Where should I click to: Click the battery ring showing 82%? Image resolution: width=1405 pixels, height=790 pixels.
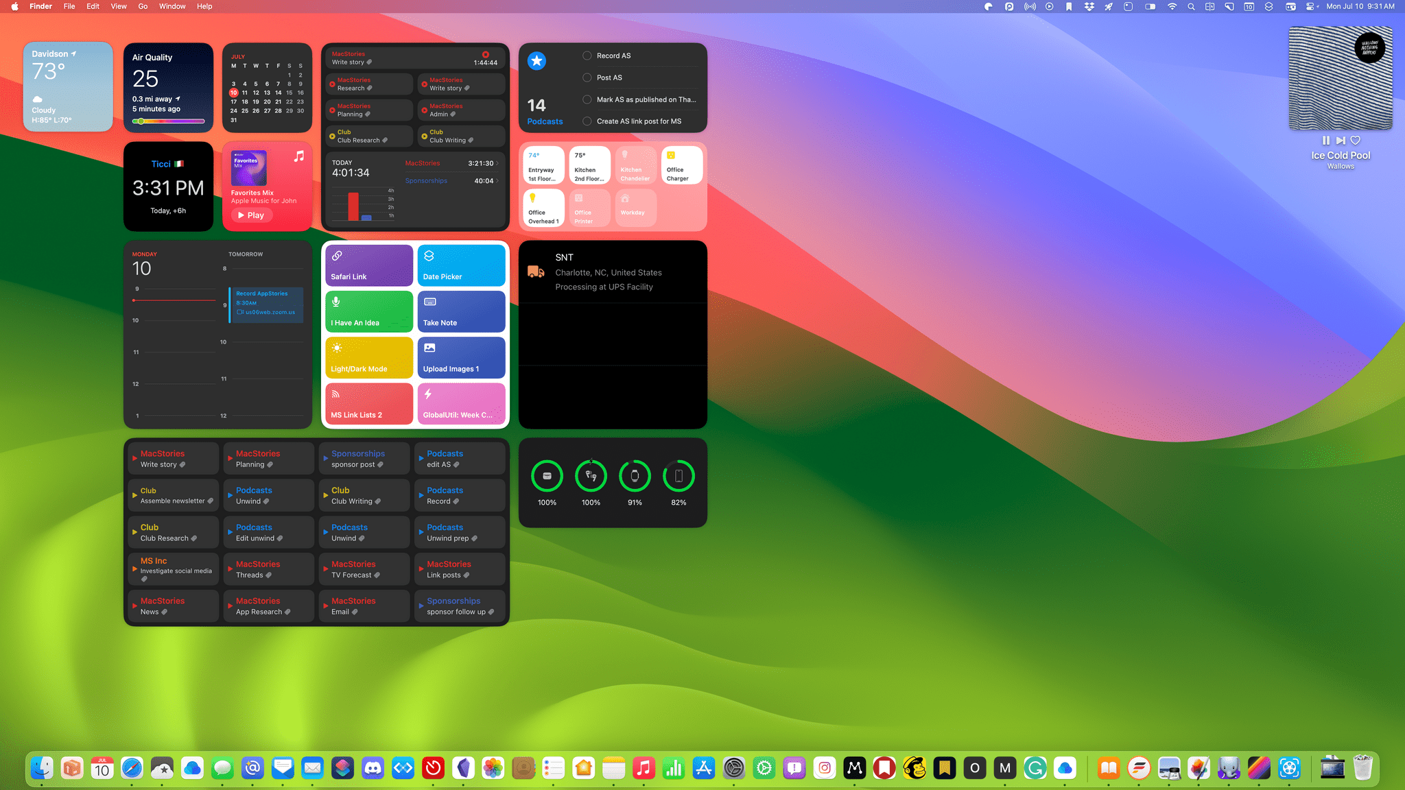[678, 476]
